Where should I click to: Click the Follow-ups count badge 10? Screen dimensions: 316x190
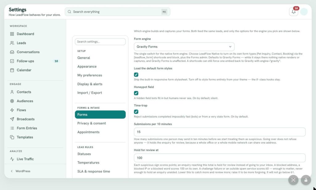(x=56, y=61)
